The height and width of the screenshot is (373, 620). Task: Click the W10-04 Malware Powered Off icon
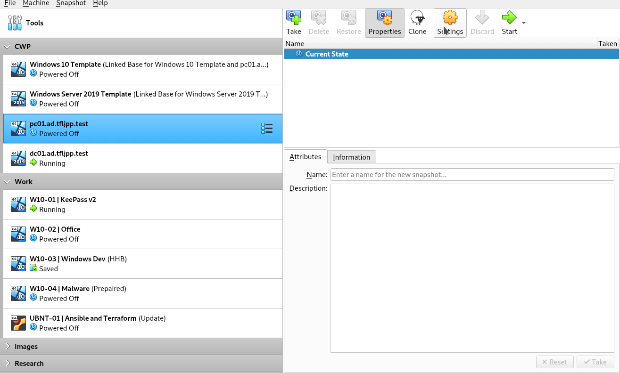[33, 298]
